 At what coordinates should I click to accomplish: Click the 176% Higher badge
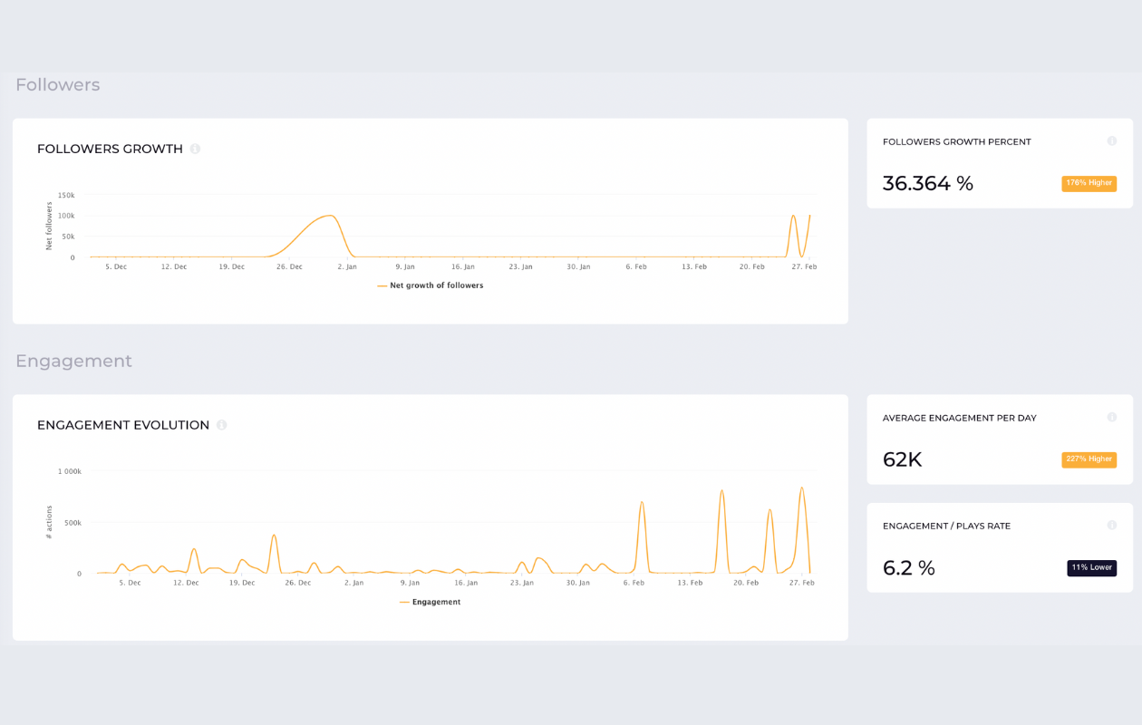[1089, 183]
